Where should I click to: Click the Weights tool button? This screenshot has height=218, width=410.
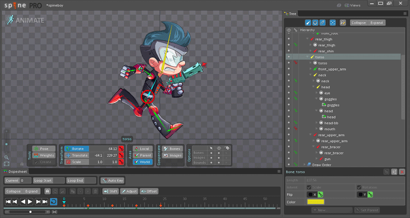(44, 156)
